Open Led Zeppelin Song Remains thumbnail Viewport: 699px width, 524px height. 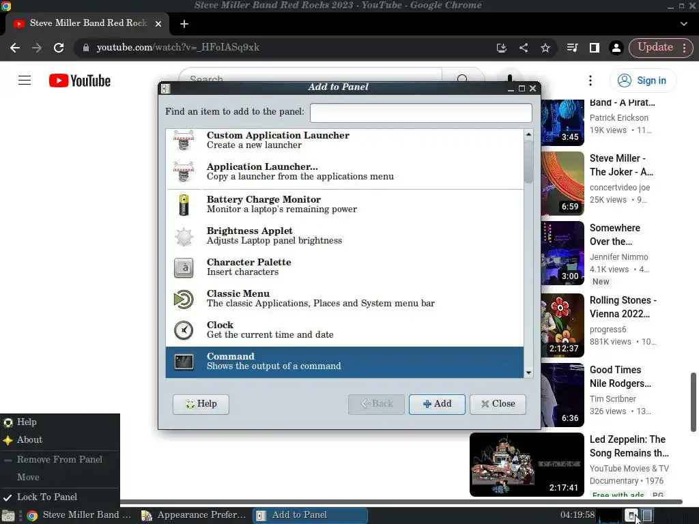click(526, 465)
